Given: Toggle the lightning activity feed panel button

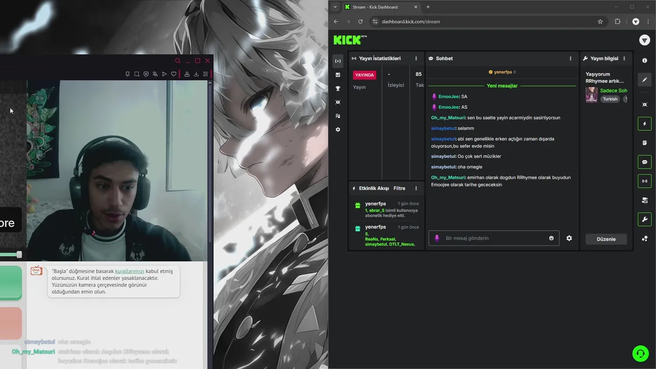Looking at the screenshot, I should [645, 124].
